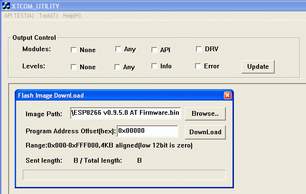Click the Levels: label
The height and width of the screenshot is (194, 306).
[34, 66]
